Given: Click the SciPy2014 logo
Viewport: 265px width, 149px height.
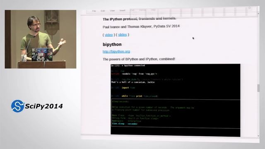Looking at the screenshot, I should 37,106.
